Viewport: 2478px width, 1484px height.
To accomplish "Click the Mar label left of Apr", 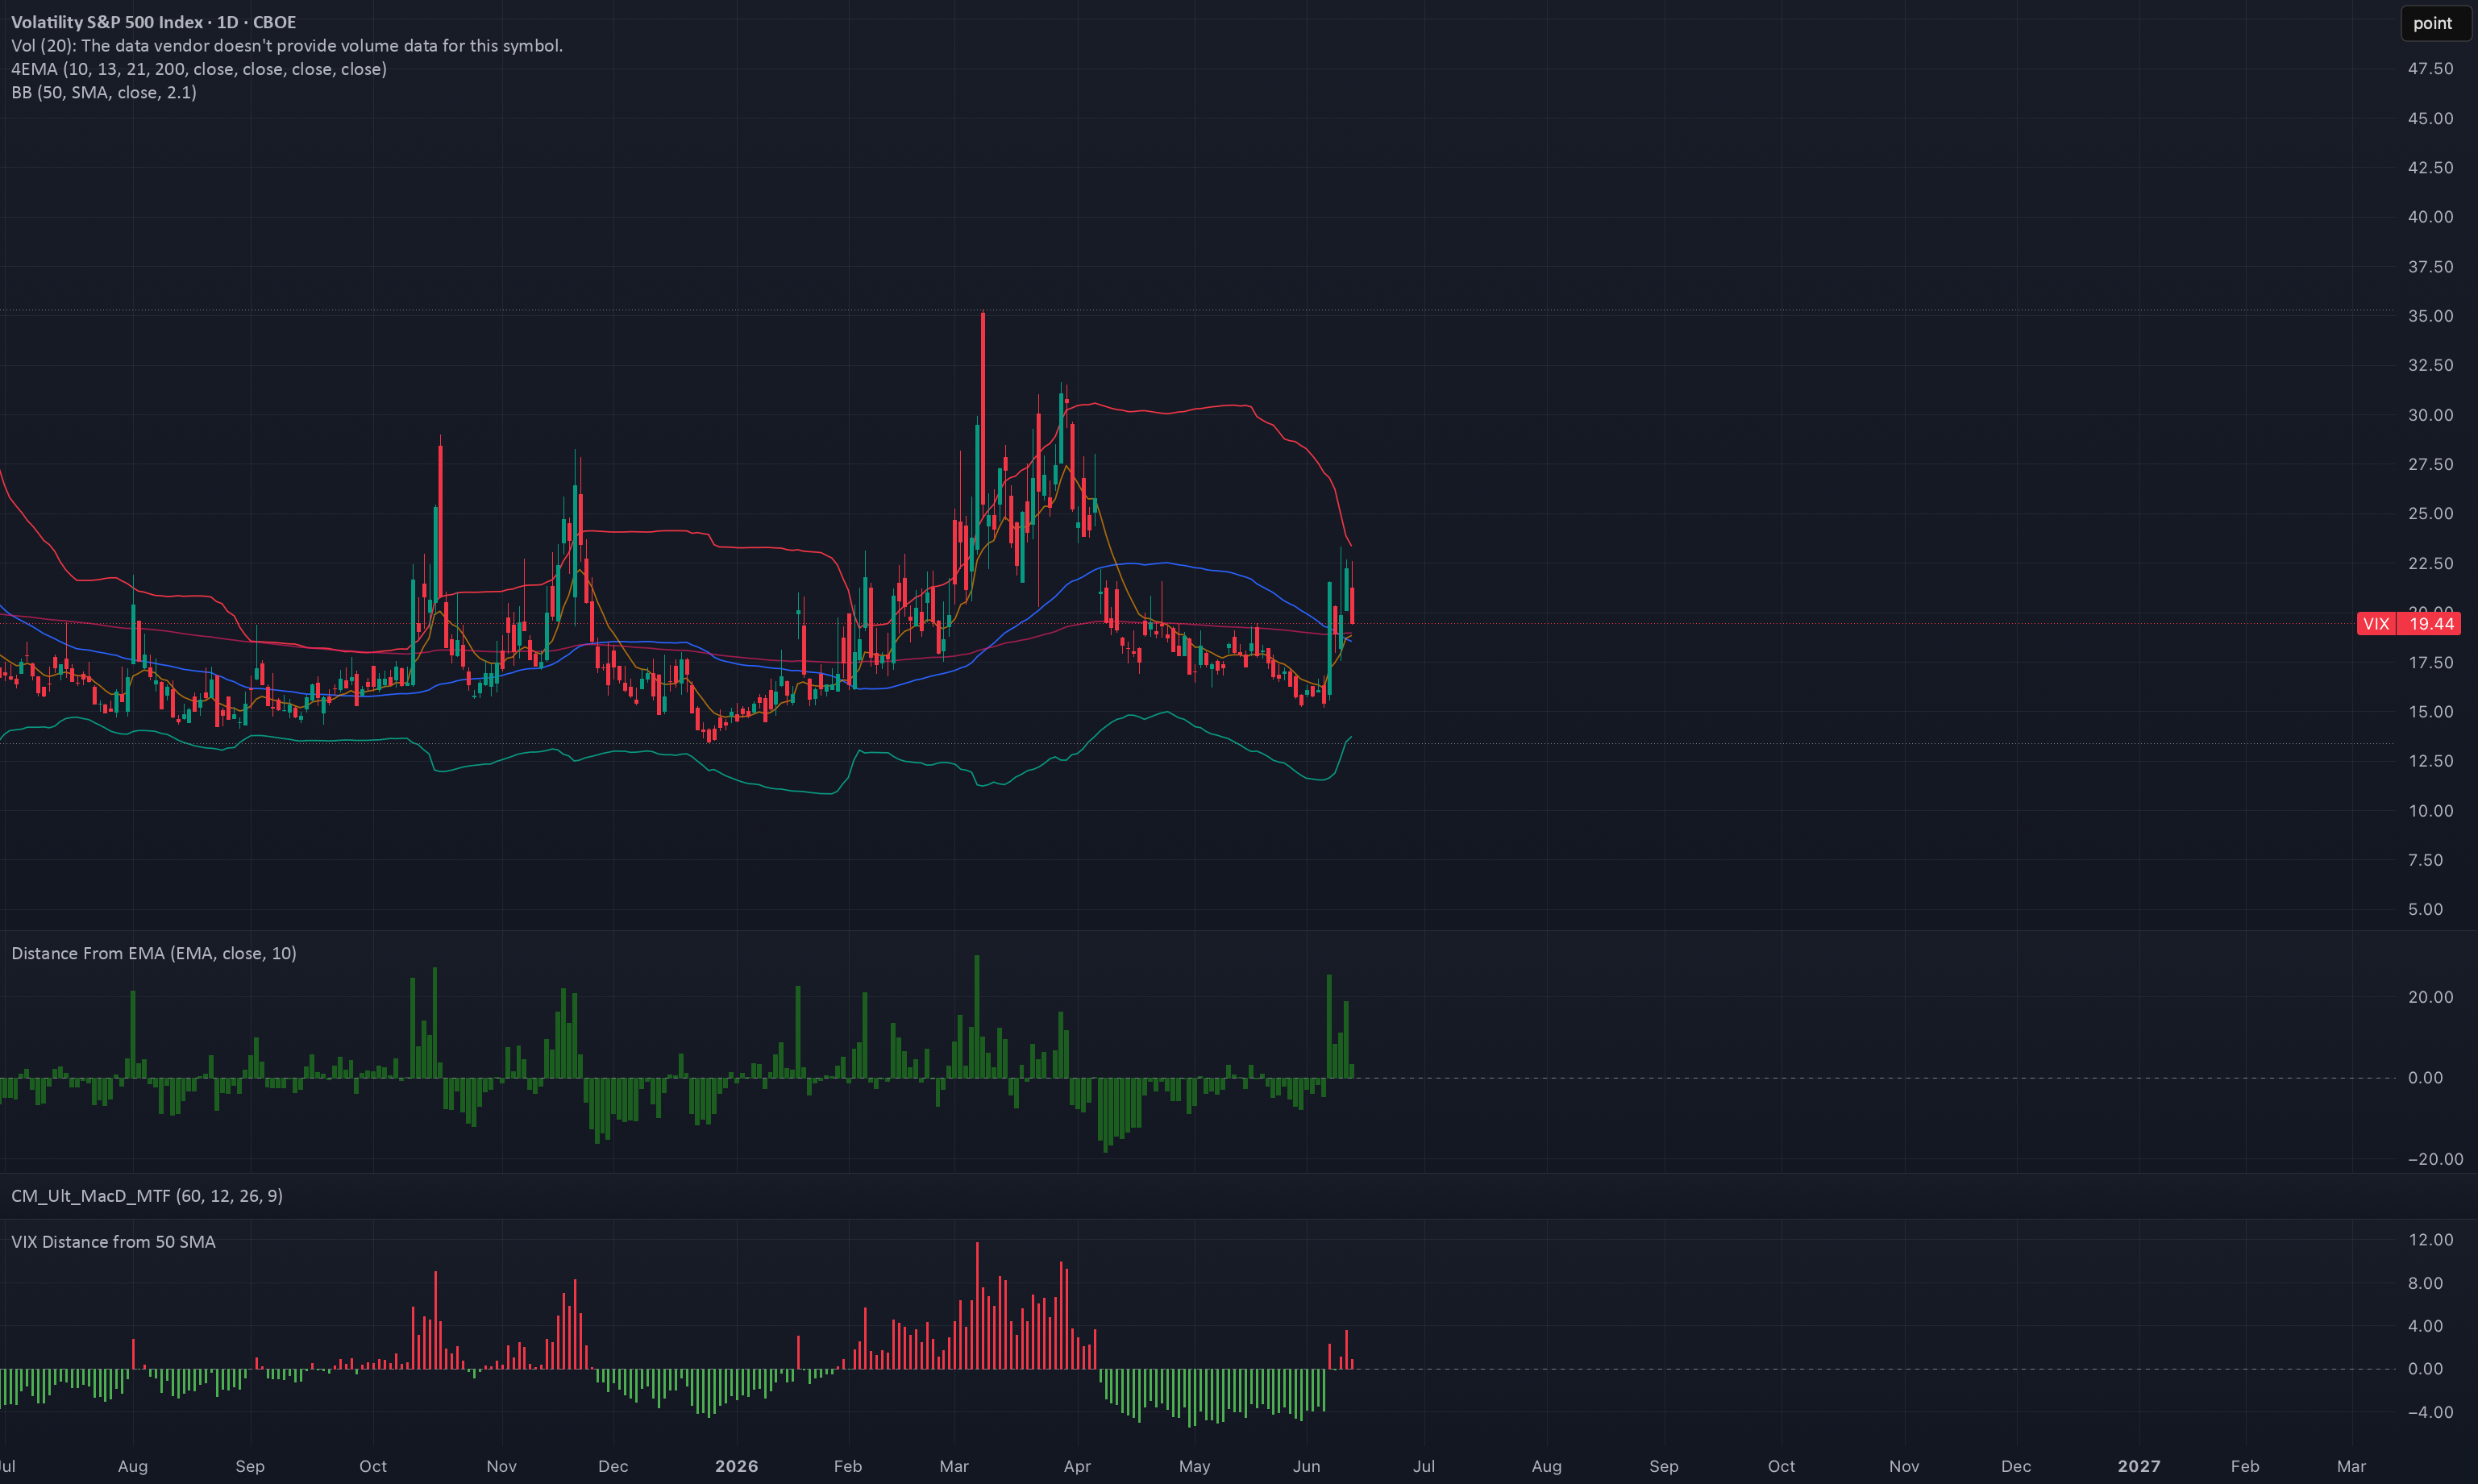I will tap(954, 1466).
